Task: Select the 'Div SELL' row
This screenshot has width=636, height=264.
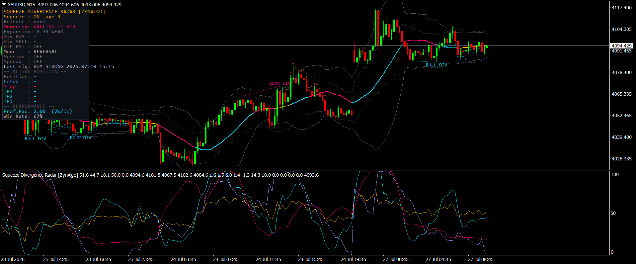Action: click(20, 42)
